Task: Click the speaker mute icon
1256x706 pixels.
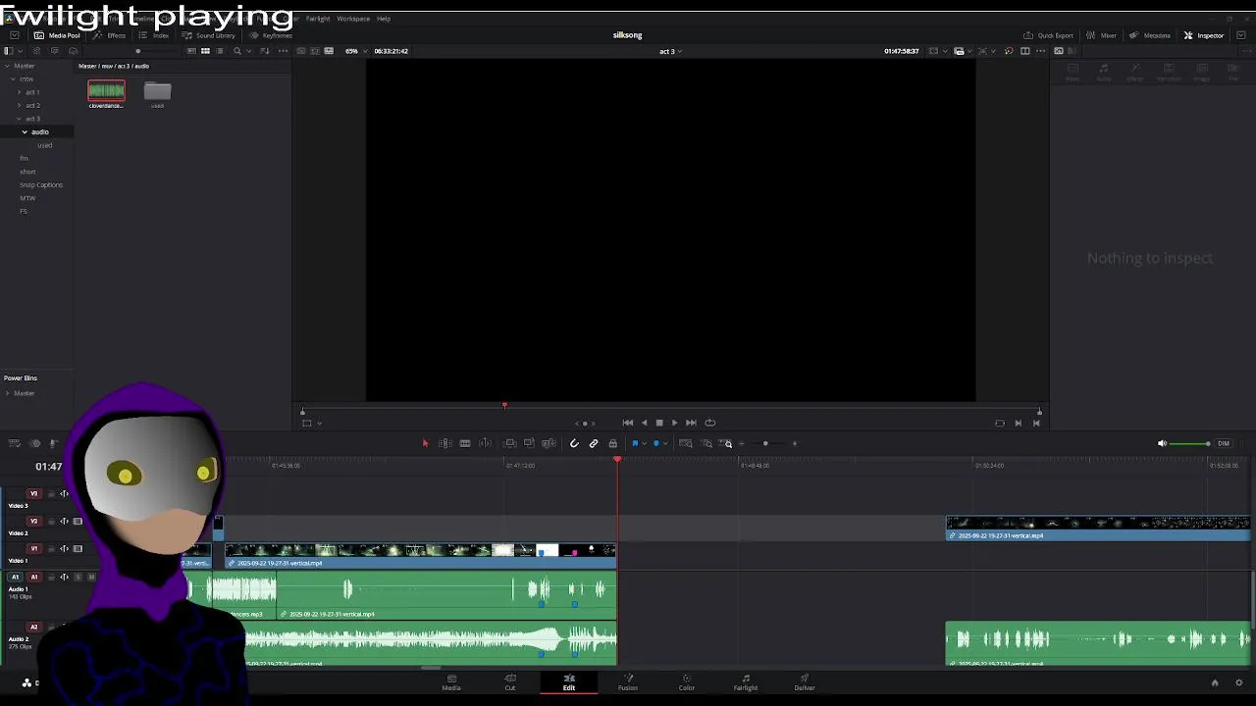Action: (x=1162, y=443)
